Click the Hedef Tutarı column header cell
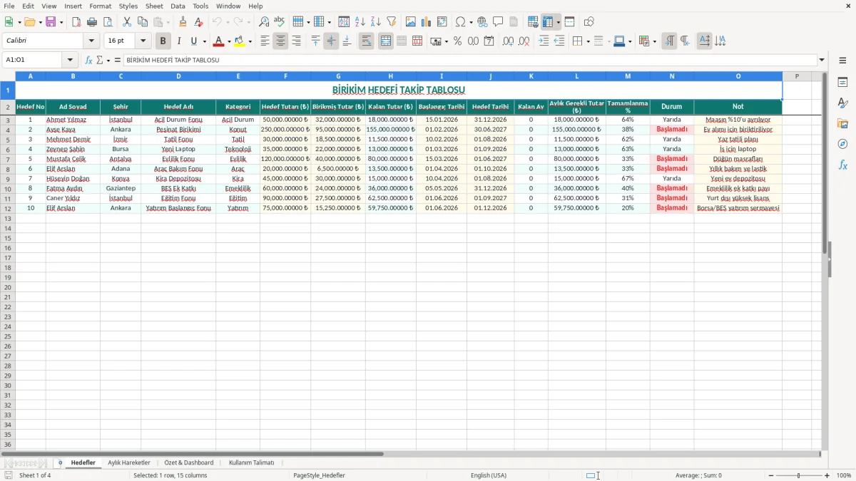 click(285, 107)
